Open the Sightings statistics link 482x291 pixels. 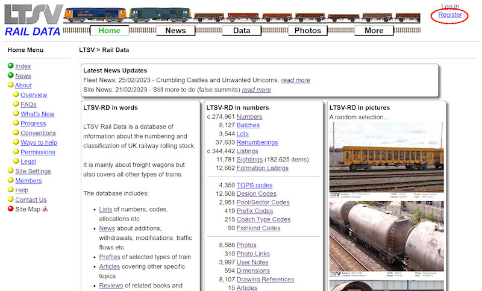coord(249,160)
